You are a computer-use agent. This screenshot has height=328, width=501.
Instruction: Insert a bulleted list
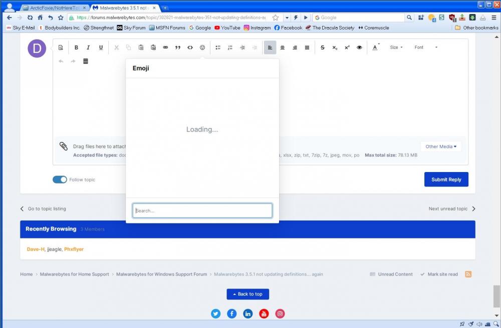pos(218,47)
